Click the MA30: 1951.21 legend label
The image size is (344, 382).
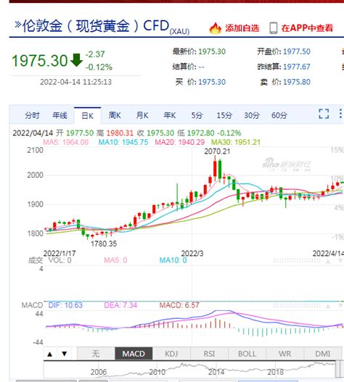tap(236, 142)
